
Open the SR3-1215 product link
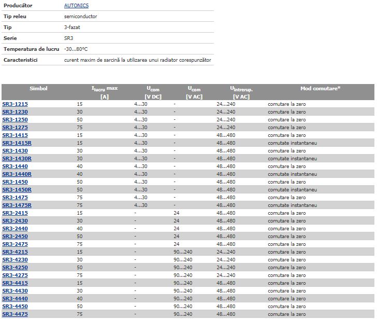(15, 104)
